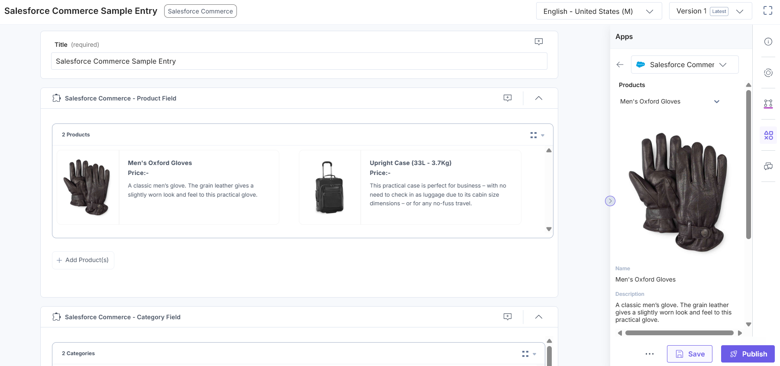Image resolution: width=780 pixels, height=366 pixels.
Task: Click Apps panel scroll right arrow
Action: click(740, 333)
